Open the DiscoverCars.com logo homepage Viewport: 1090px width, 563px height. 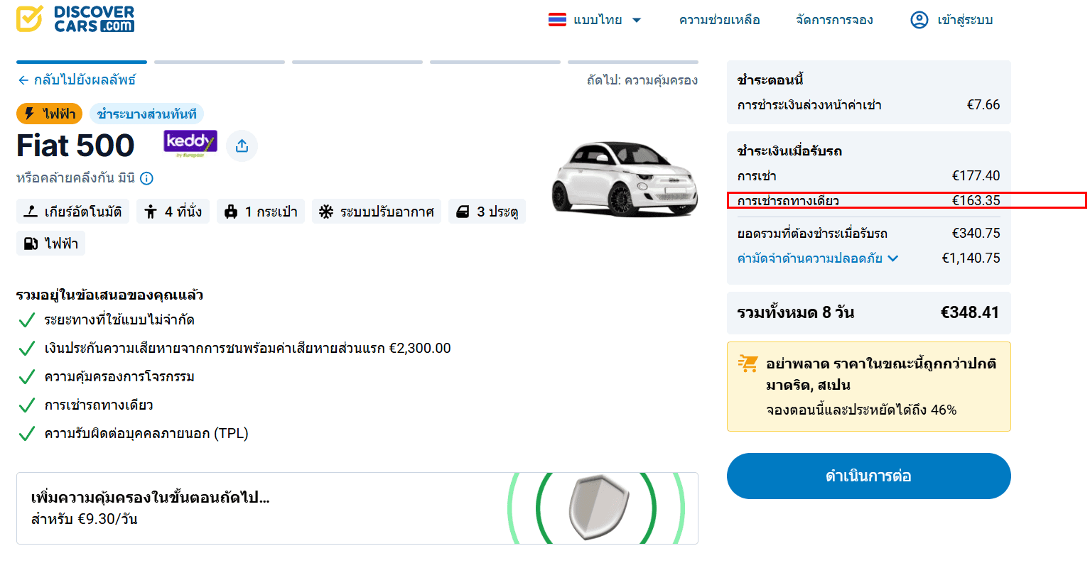coord(75,19)
